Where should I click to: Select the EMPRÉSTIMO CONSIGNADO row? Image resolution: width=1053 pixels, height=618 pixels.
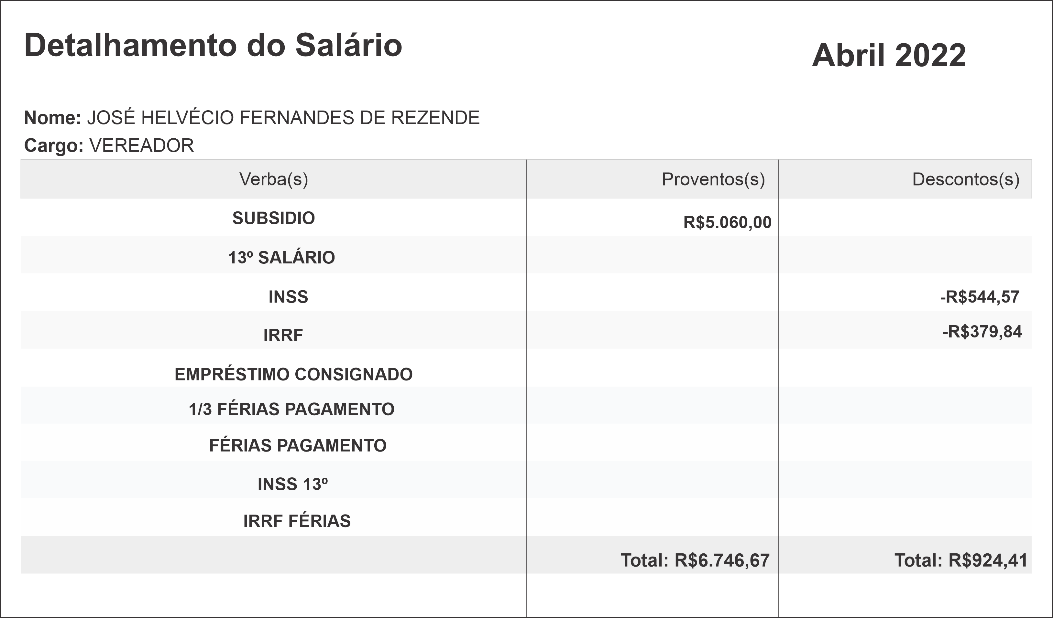pos(293,374)
